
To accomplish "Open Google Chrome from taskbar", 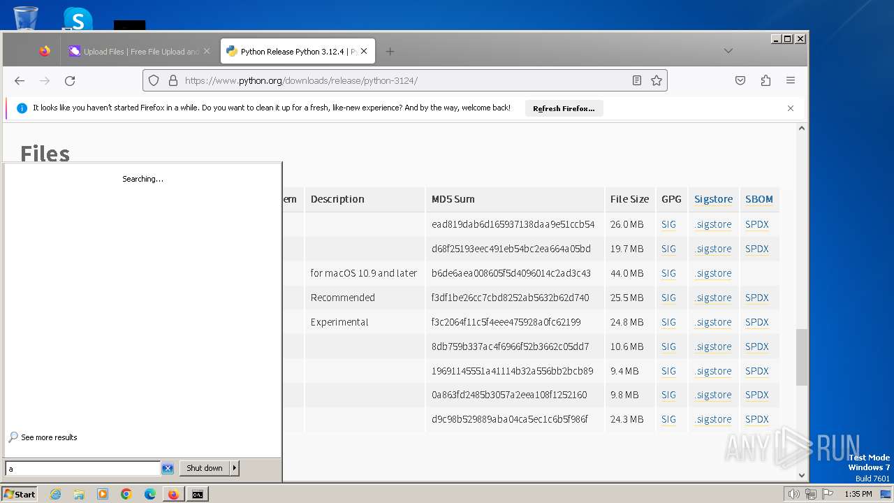I will tap(126, 494).
